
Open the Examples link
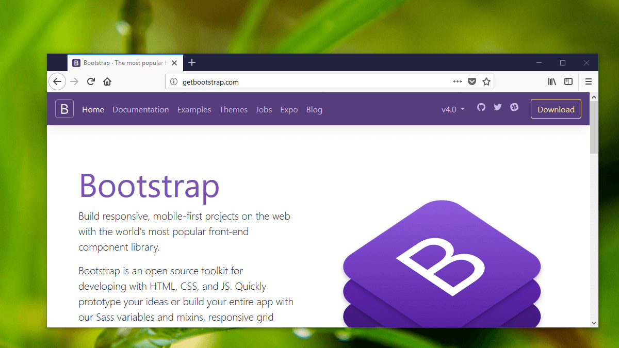[194, 109]
